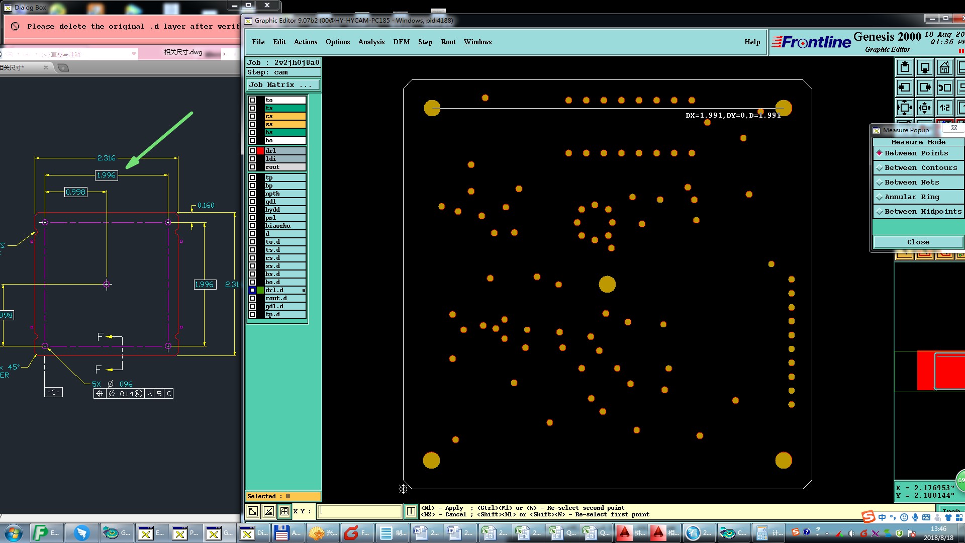This screenshot has width=965, height=543.
Task: Click the exclamation mark icon beside XY field
Action: (411, 511)
